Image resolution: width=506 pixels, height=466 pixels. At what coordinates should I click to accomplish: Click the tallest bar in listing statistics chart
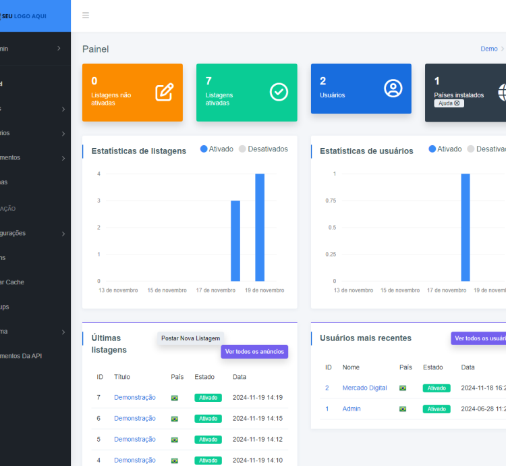coord(260,227)
